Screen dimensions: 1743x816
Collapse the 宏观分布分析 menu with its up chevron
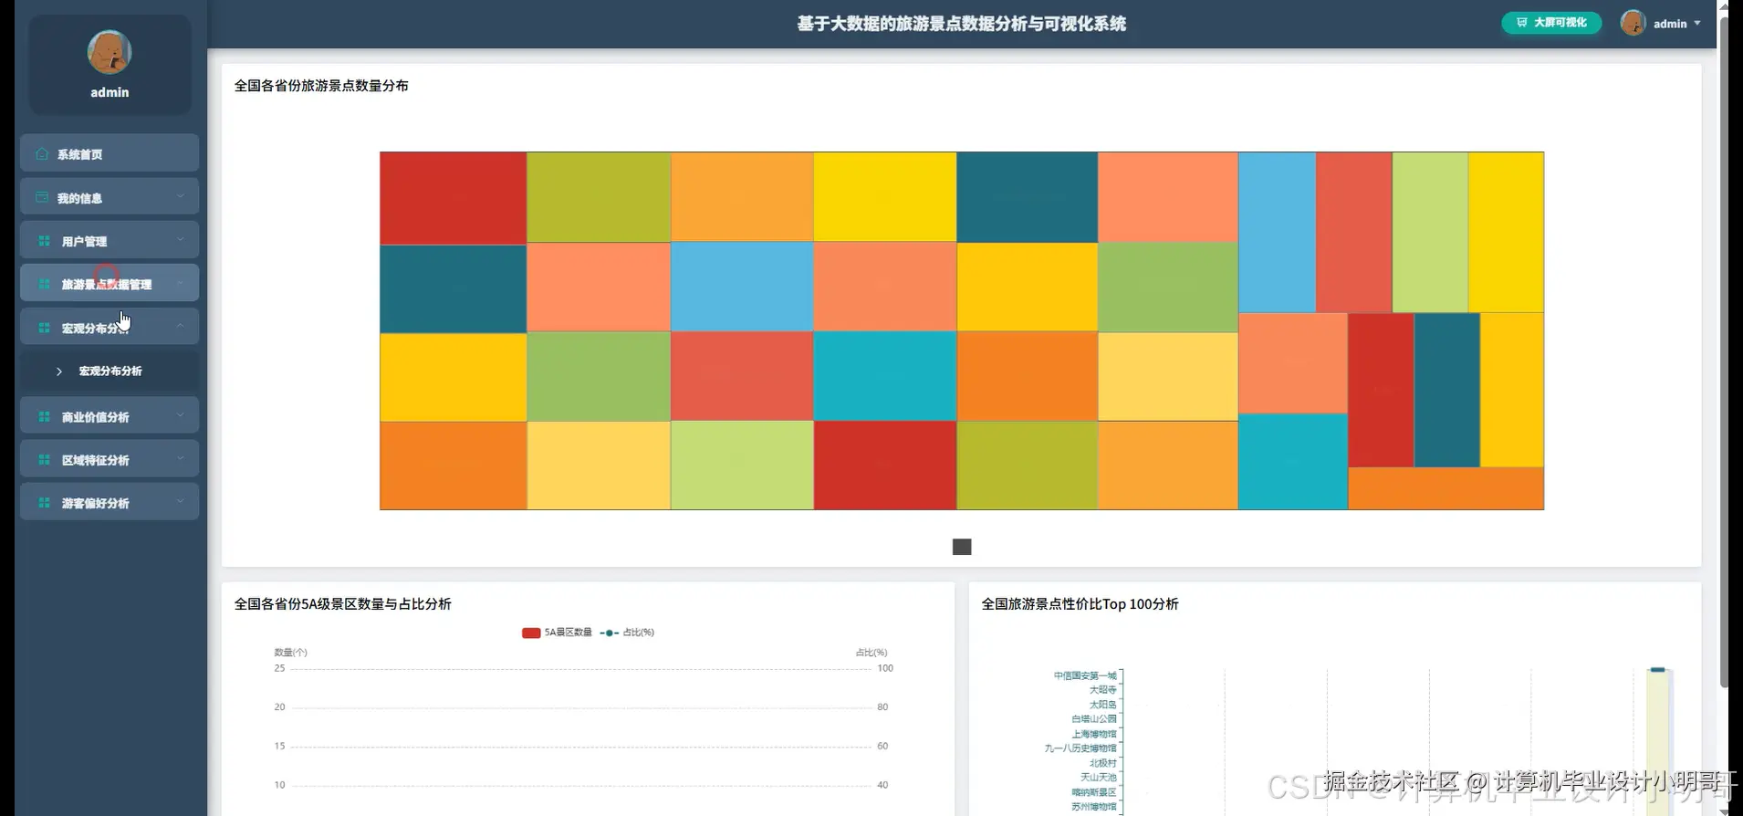click(180, 326)
